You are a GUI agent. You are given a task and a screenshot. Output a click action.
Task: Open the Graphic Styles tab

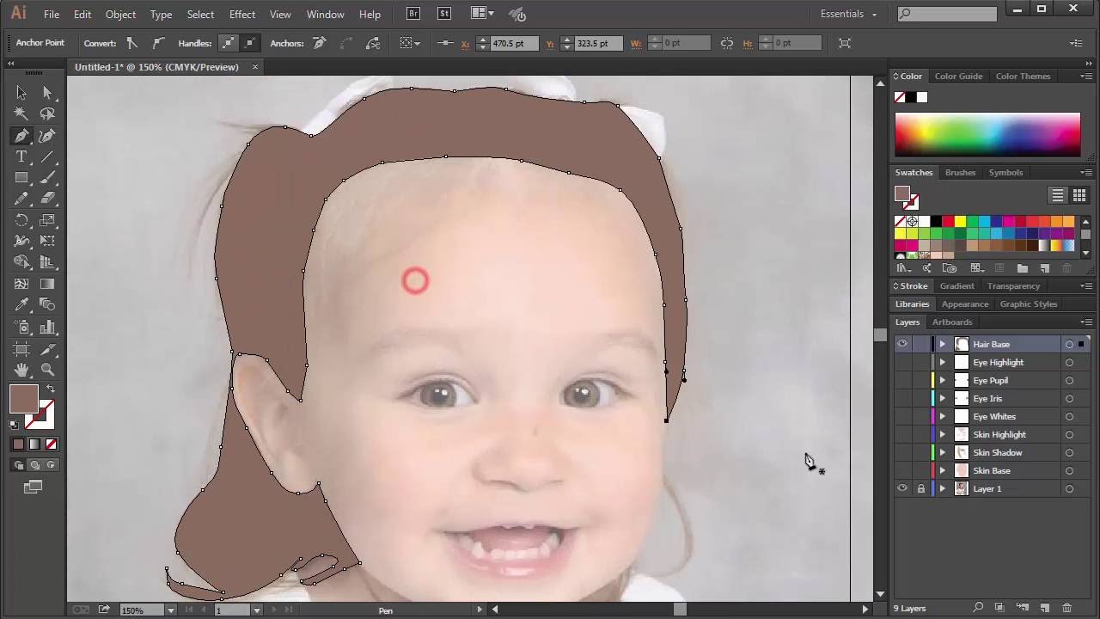(x=1028, y=304)
